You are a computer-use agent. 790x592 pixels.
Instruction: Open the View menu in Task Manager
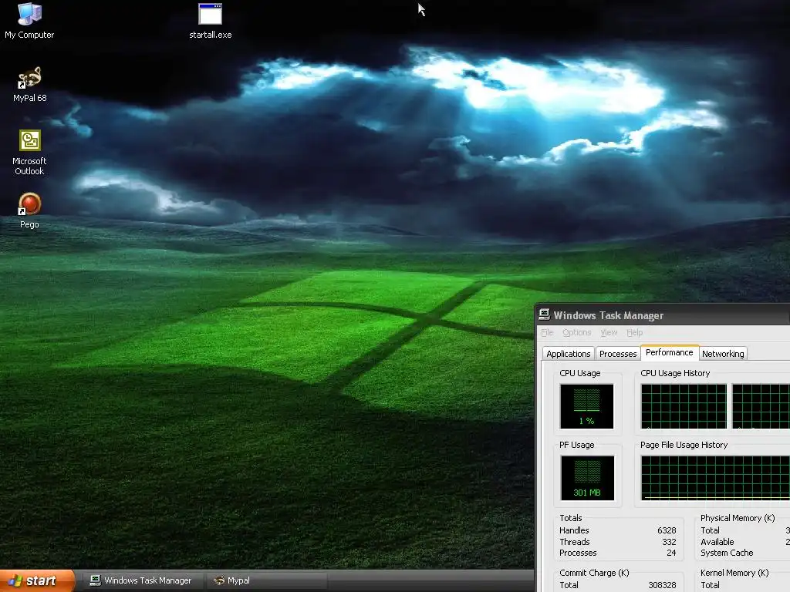point(609,332)
